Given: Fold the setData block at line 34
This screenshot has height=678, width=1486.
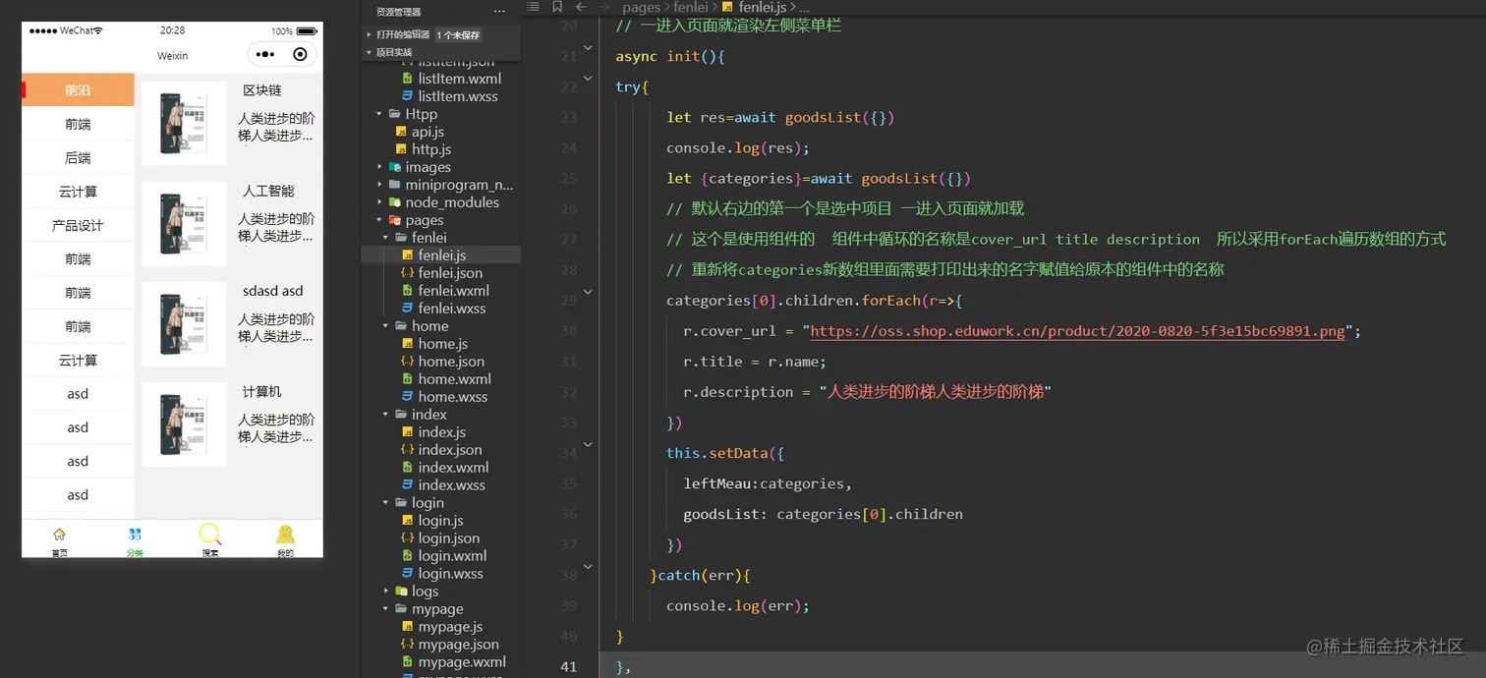Looking at the screenshot, I should click(588, 444).
